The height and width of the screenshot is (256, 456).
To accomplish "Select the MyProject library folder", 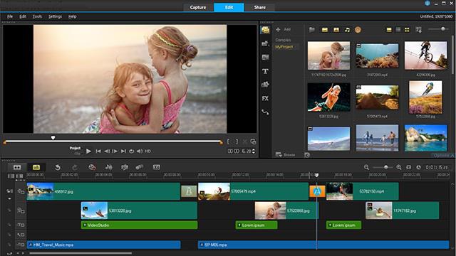I will (284, 47).
